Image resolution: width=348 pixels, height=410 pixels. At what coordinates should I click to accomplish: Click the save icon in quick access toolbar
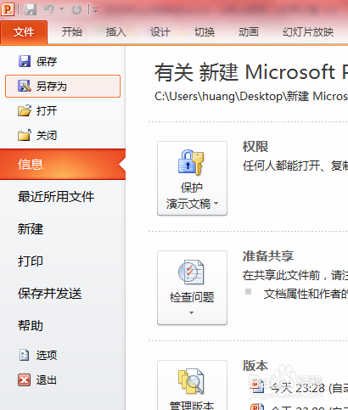tap(31, 9)
